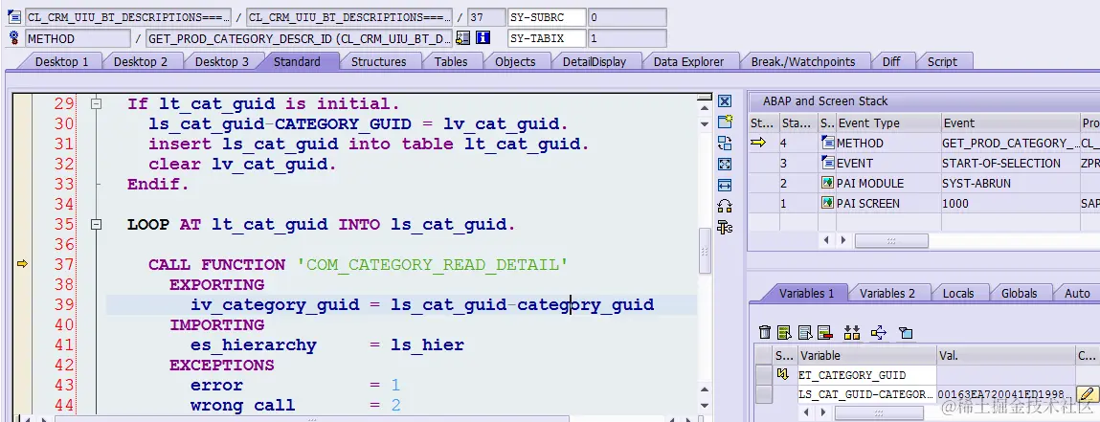Screen dimensions: 1100x422
Task: Select the Variables 2 tab
Action: 887,293
